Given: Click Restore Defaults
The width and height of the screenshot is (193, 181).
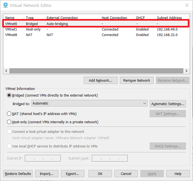Looking at the screenshot, I should click(18, 174).
